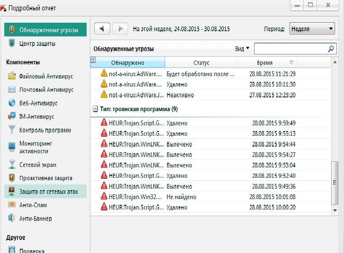Click the search input field
Viewport: 344px width, 253px height.
[x=291, y=49]
